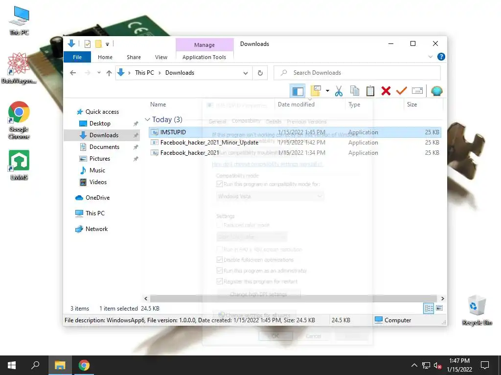Switch to details view layout button
Screen dimensions: 501x375
(429, 308)
